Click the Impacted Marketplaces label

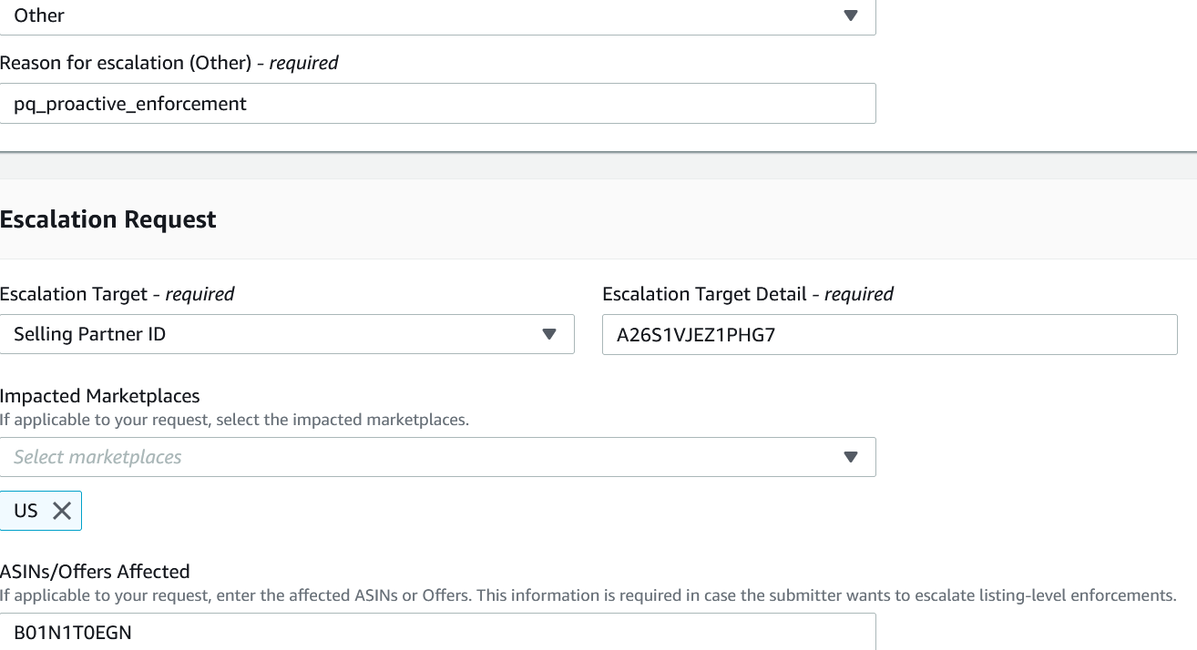coord(100,396)
